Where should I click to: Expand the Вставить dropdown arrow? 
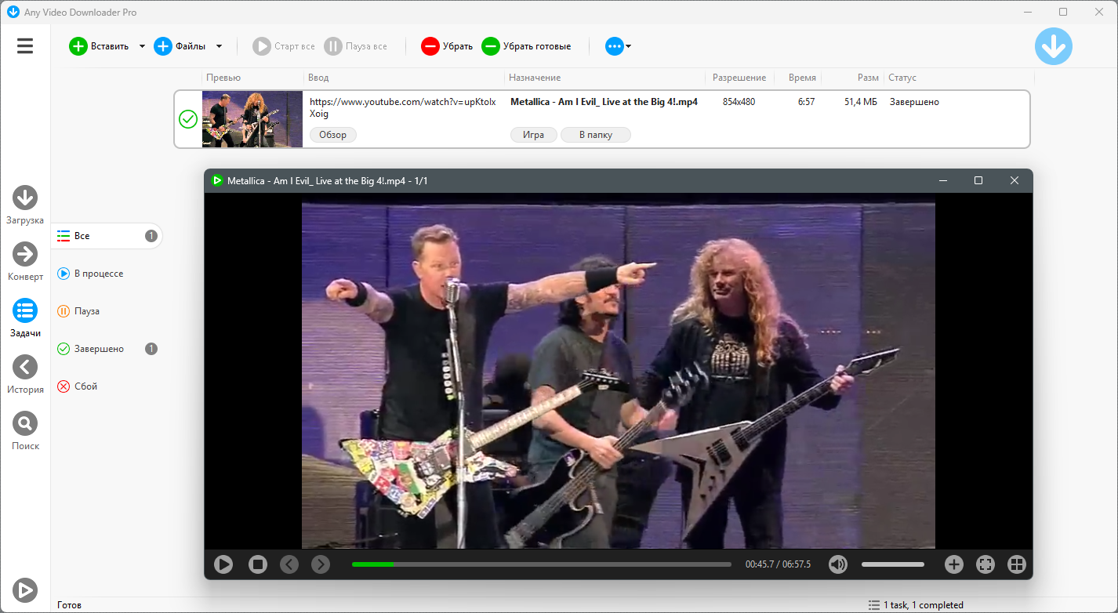tap(142, 46)
